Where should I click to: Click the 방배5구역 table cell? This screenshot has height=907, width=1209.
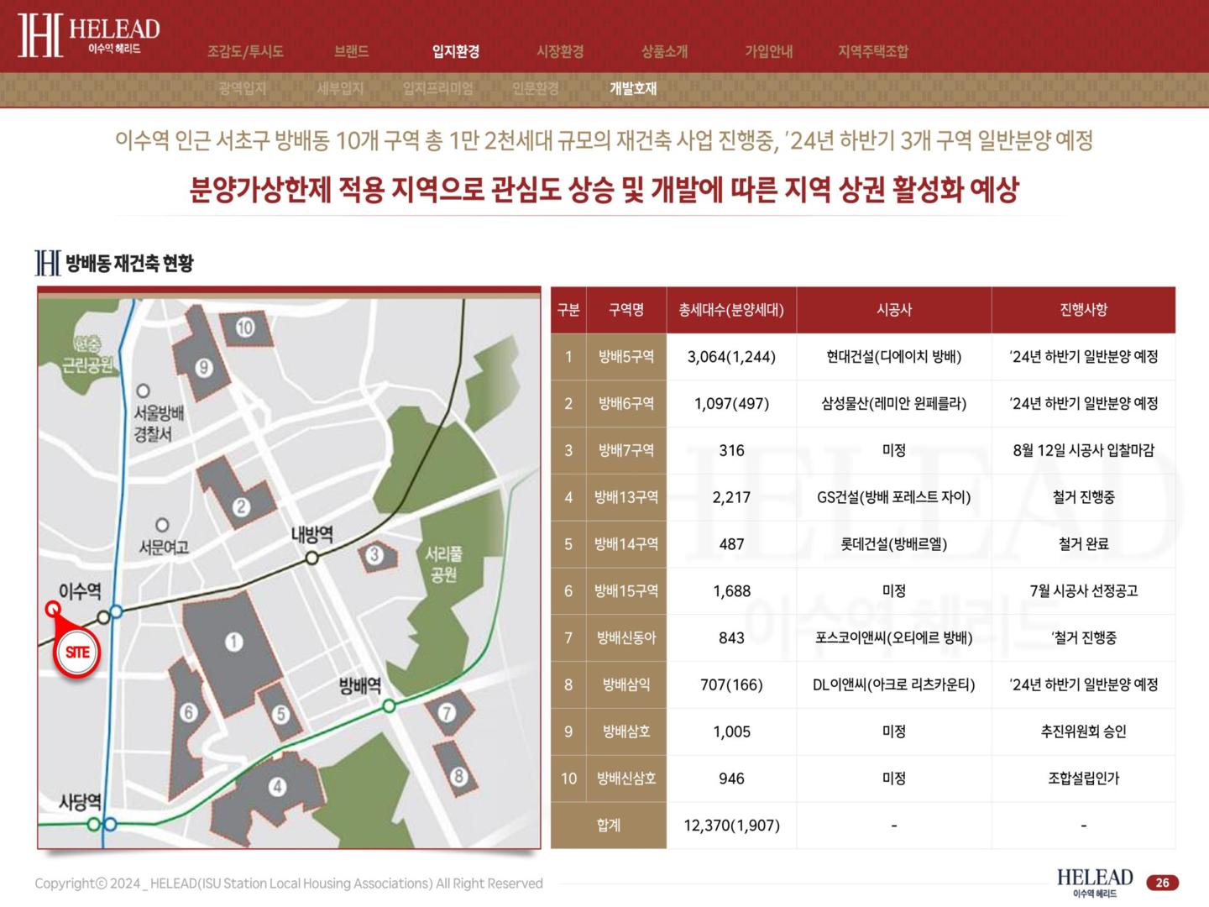coord(626,357)
